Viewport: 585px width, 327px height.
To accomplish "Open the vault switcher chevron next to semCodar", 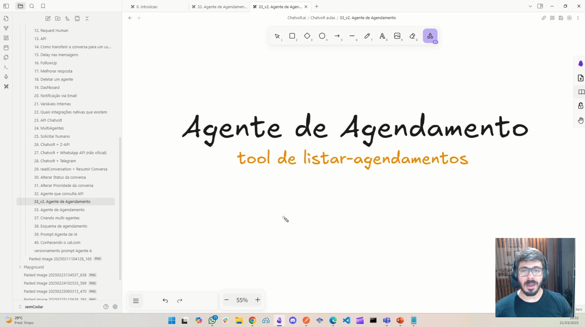I will (x=20, y=307).
